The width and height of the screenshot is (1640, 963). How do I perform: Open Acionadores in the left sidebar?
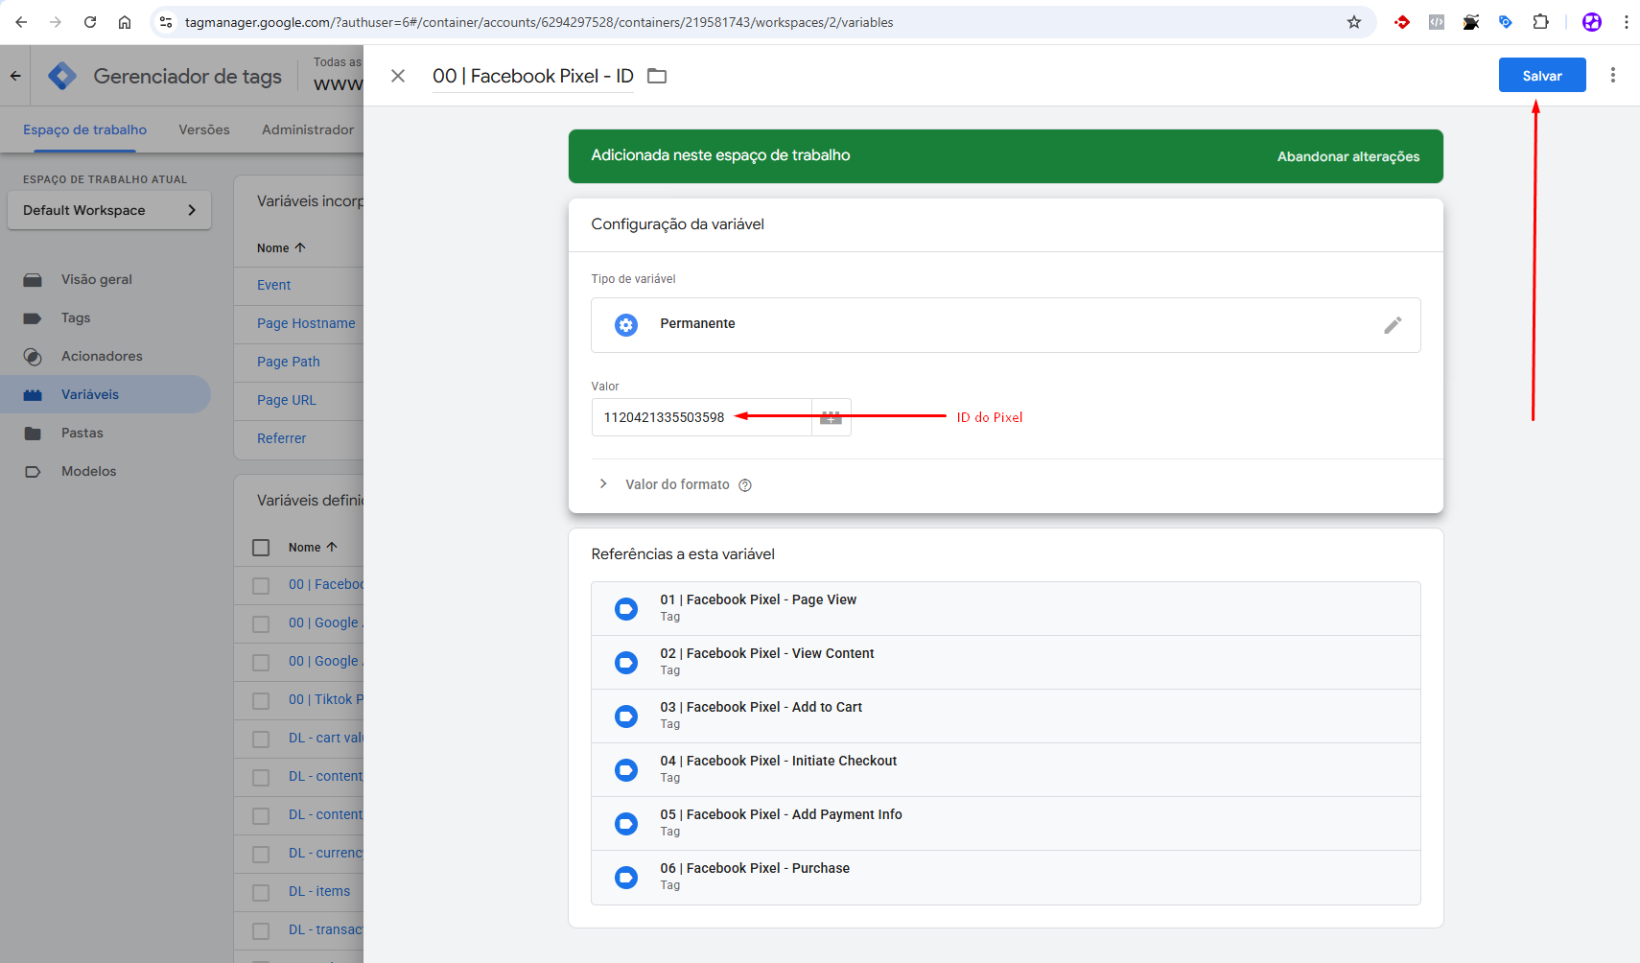[x=102, y=356]
